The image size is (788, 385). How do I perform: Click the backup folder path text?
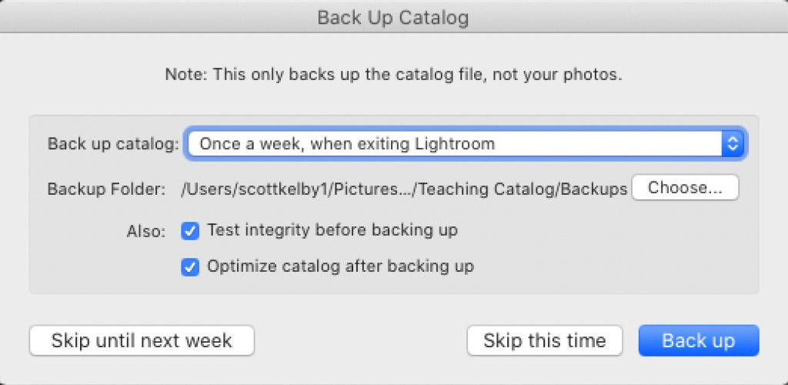click(x=404, y=189)
